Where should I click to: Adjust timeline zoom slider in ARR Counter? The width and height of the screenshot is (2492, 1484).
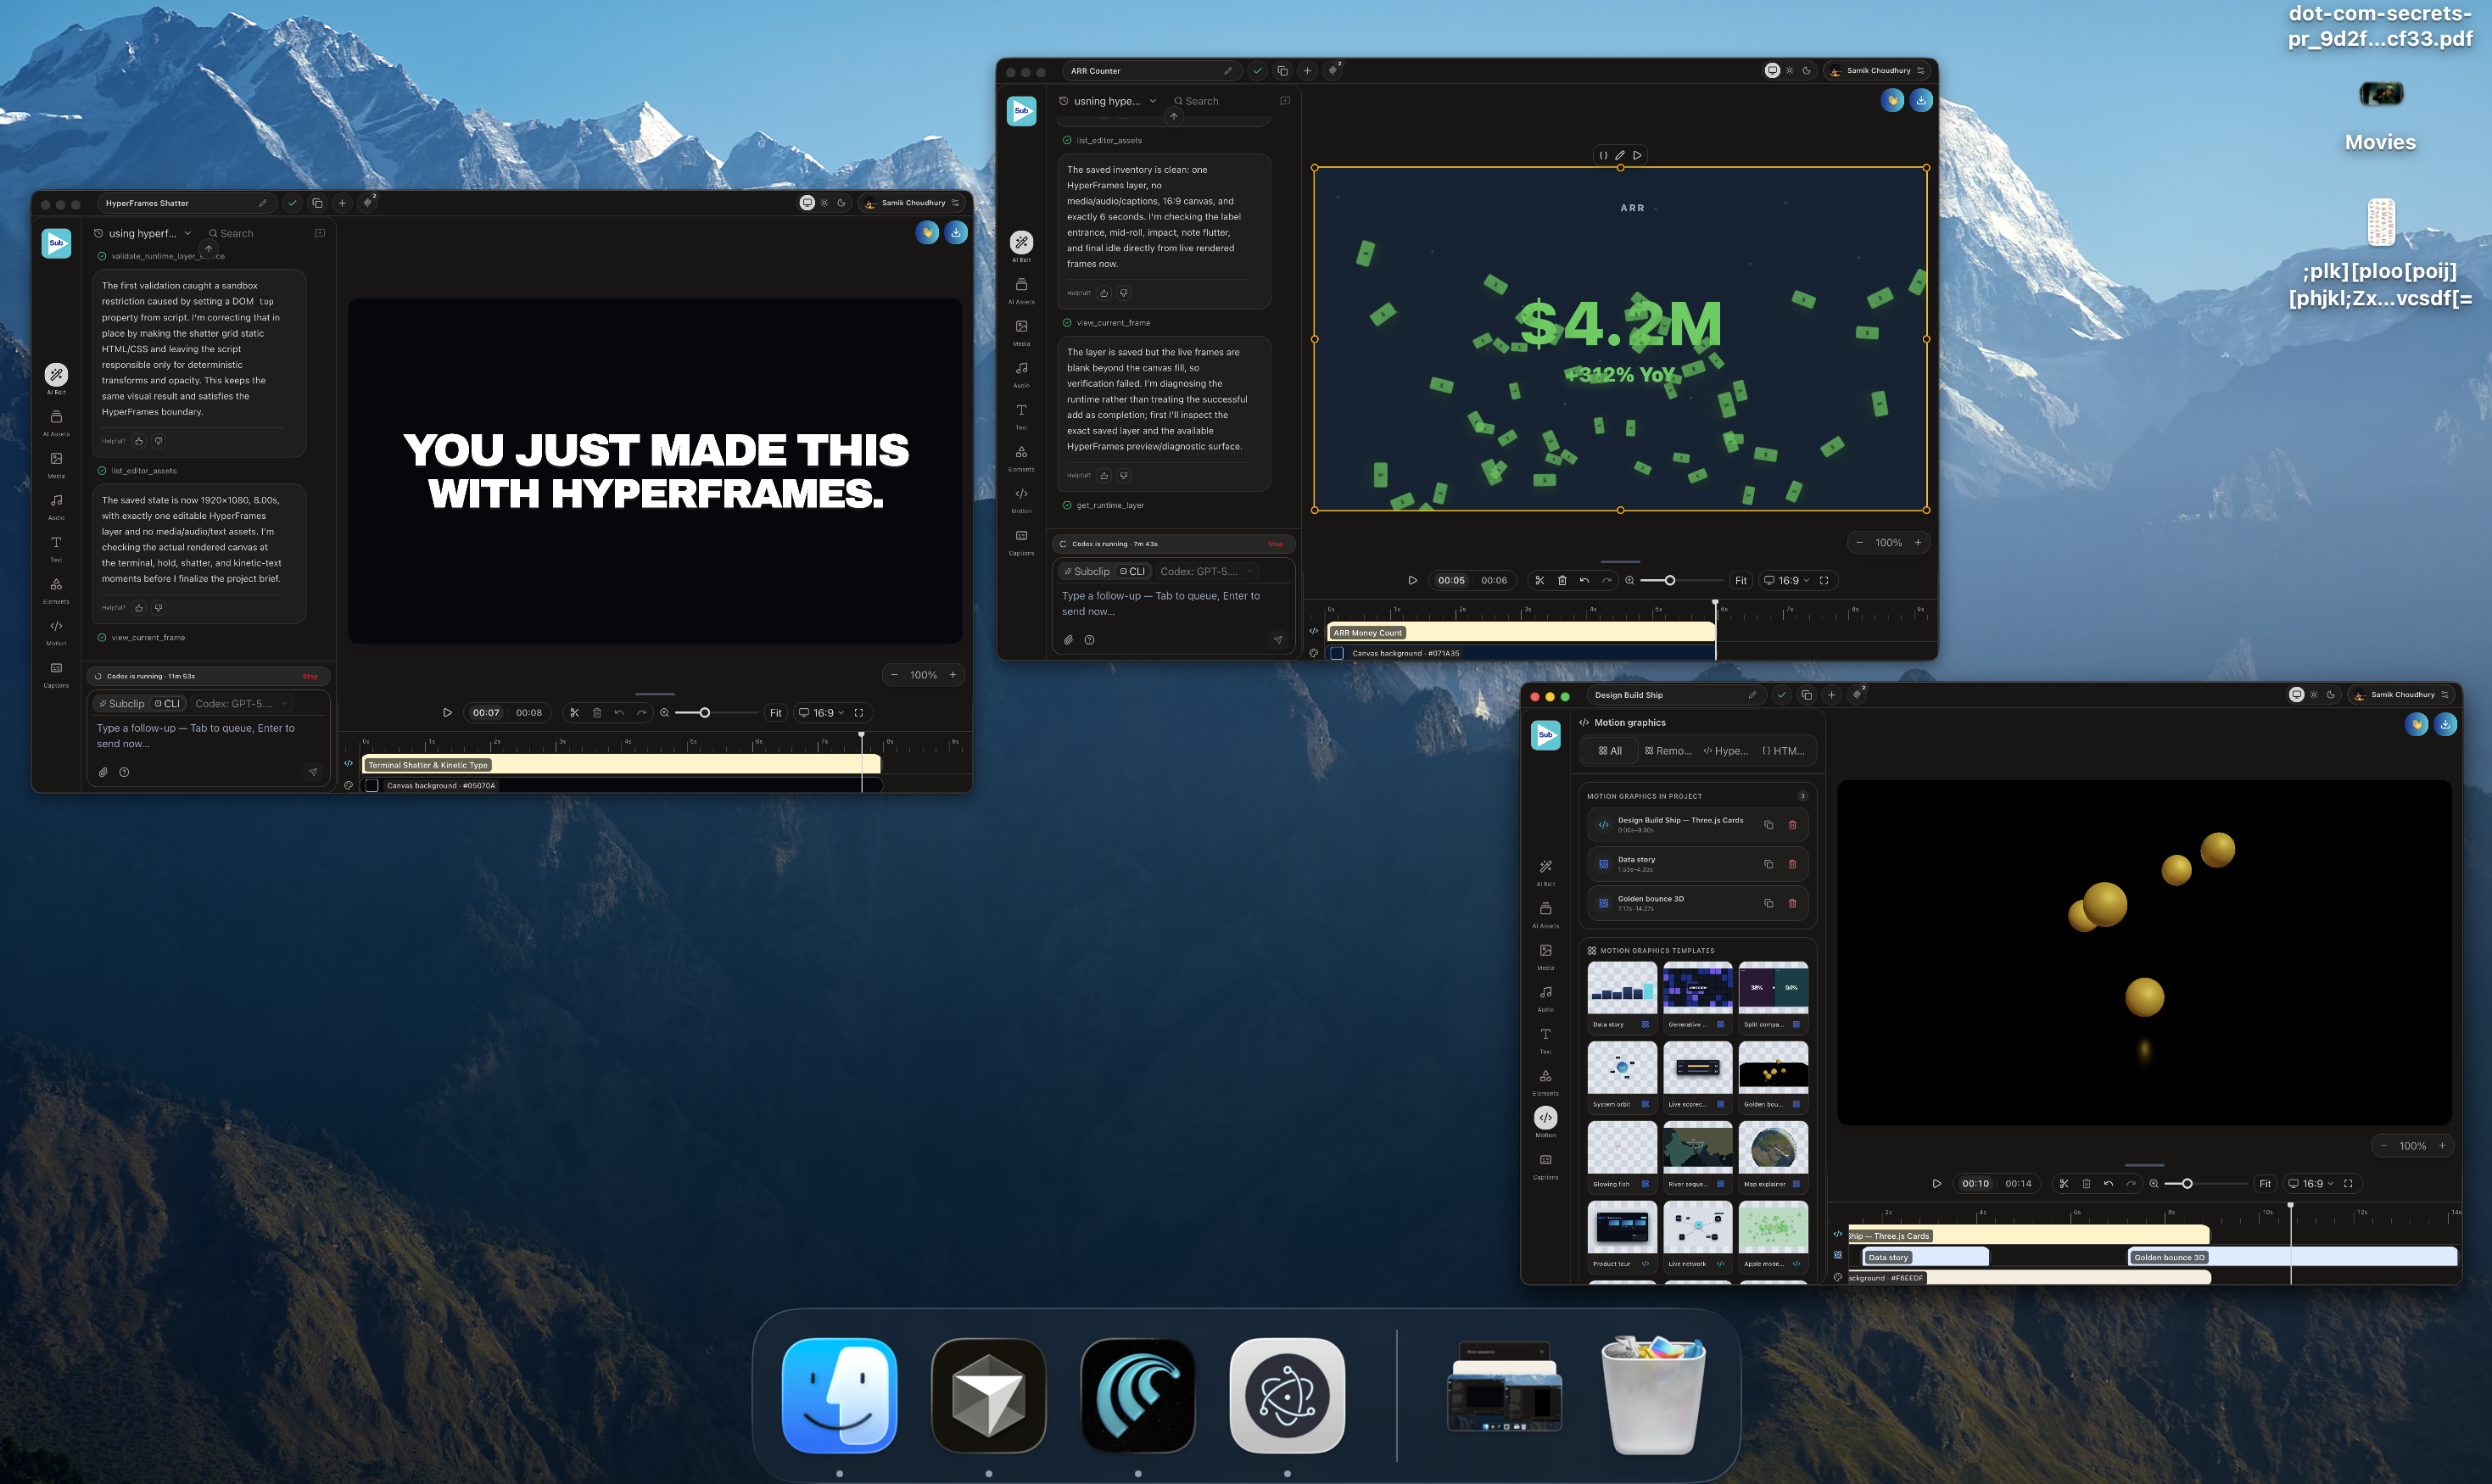(1680, 581)
